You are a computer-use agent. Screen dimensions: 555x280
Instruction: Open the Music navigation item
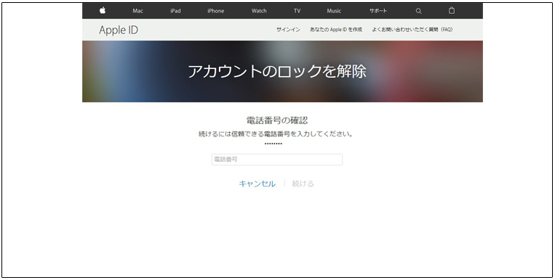[334, 11]
